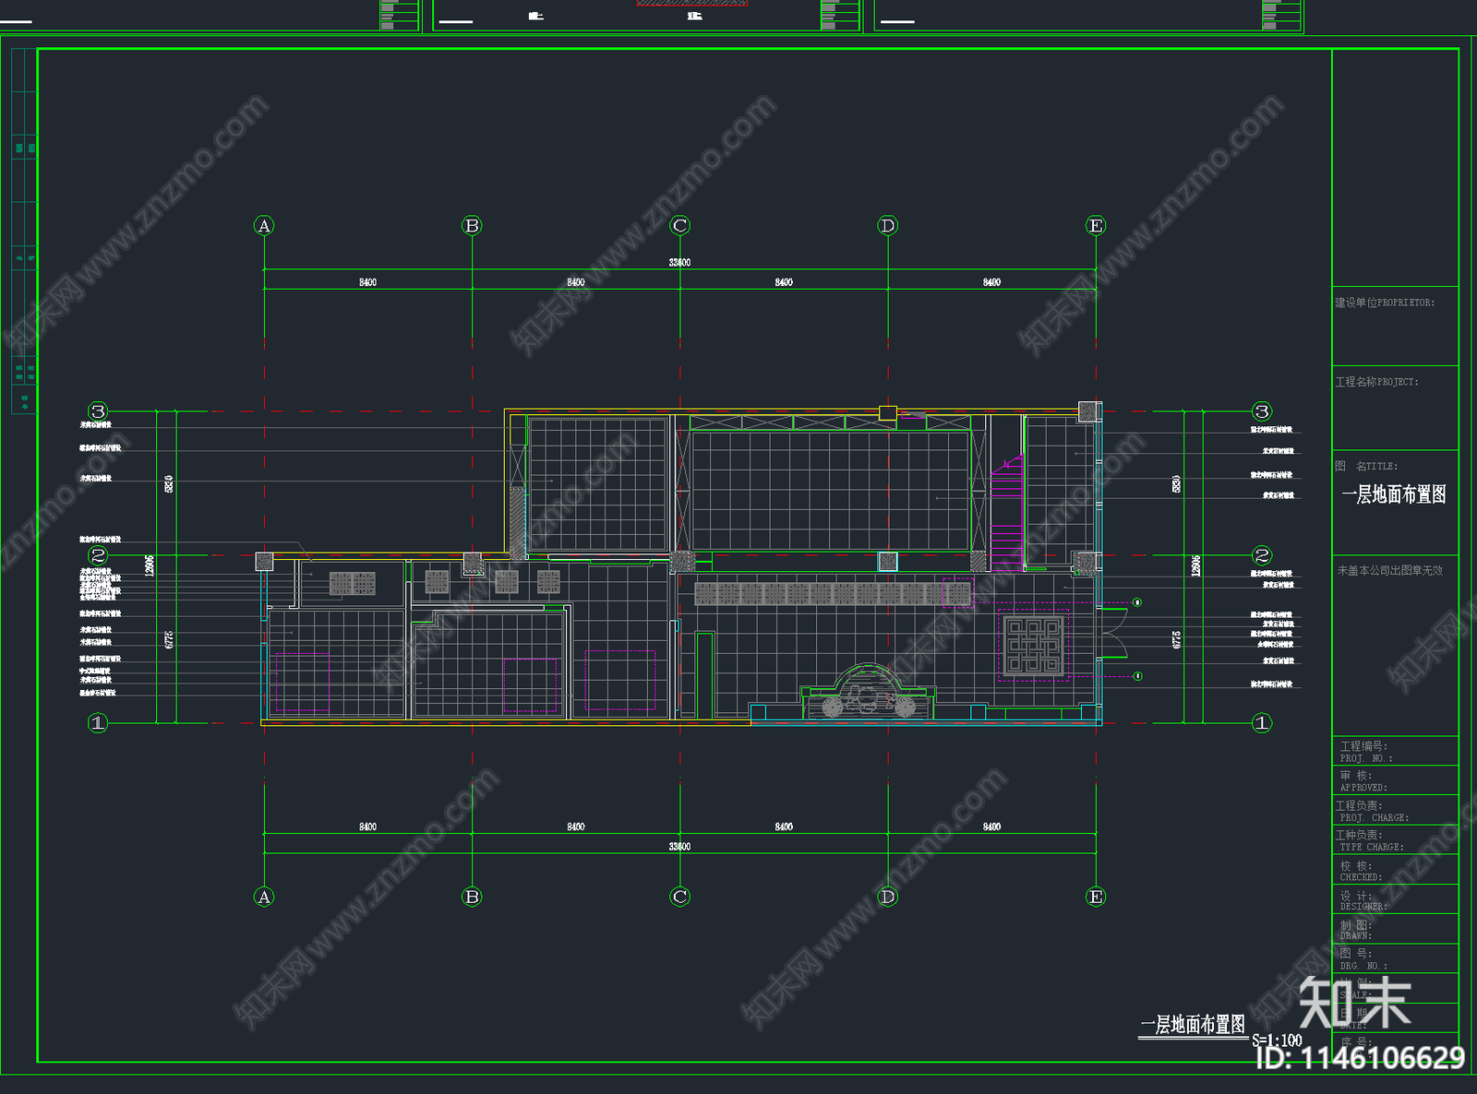Pick axis bubble 2 left of plan

(x=98, y=555)
